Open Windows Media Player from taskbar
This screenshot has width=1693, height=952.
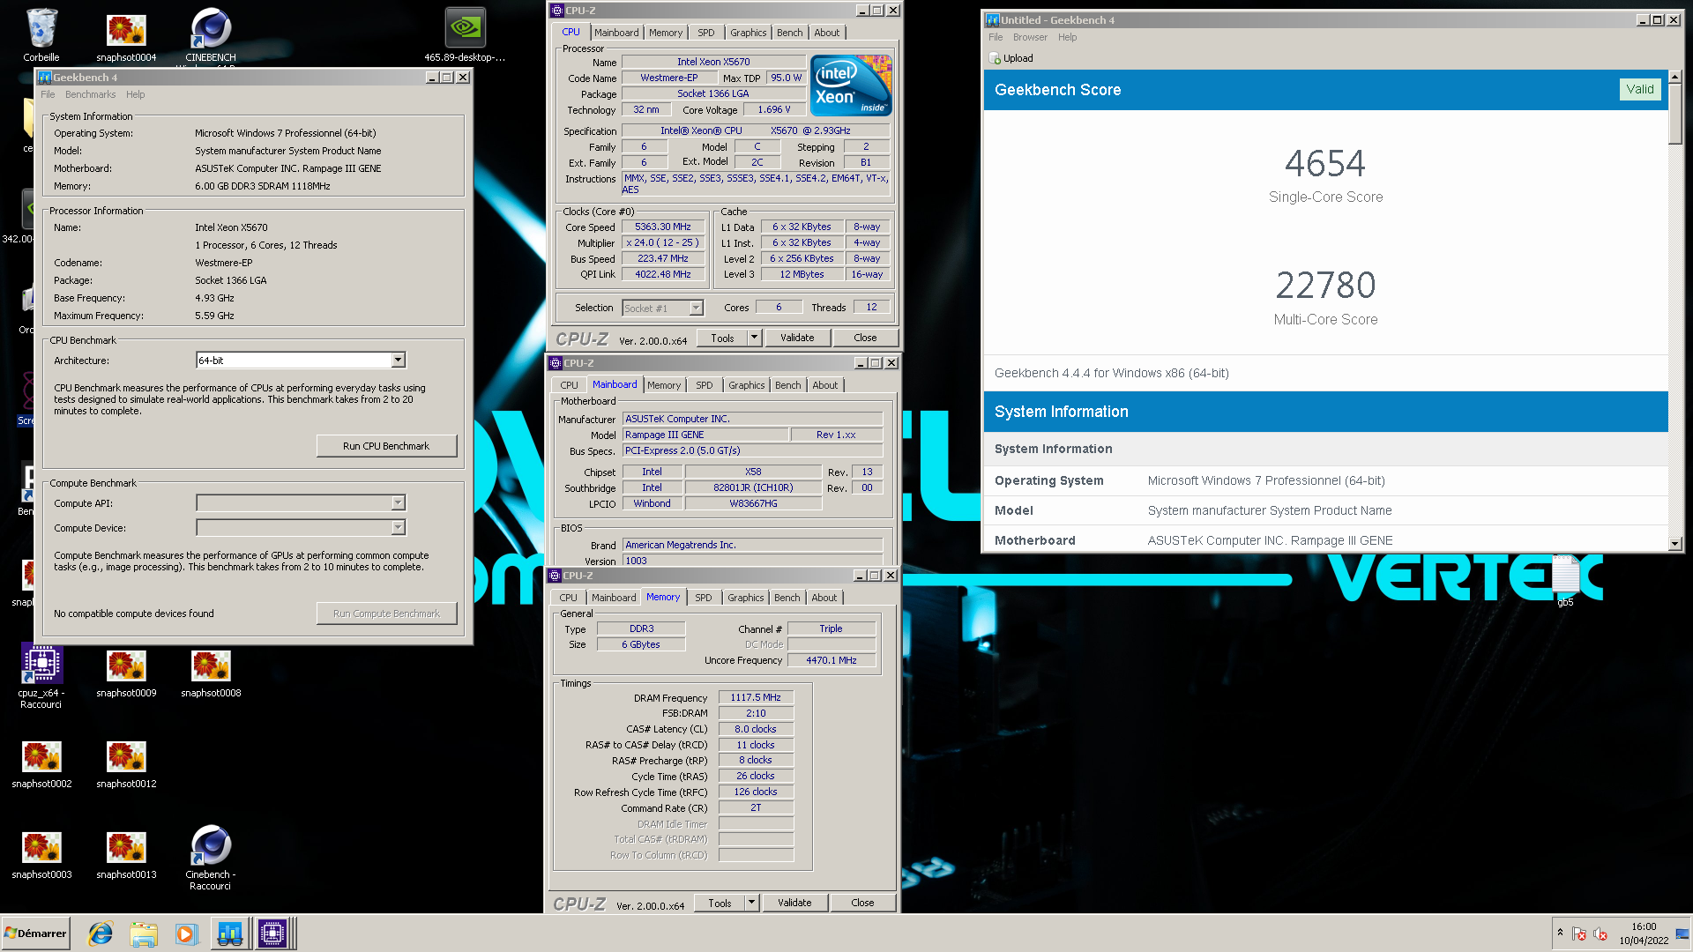coord(185,933)
